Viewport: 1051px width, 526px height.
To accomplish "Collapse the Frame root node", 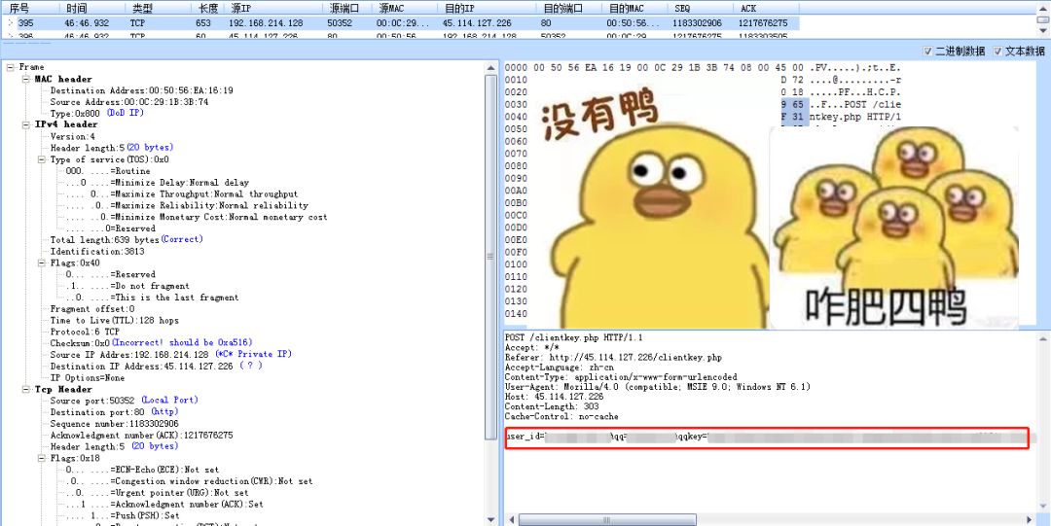I will pyautogui.click(x=11, y=67).
